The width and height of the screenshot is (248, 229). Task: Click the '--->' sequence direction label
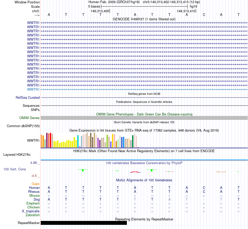[37, 15]
